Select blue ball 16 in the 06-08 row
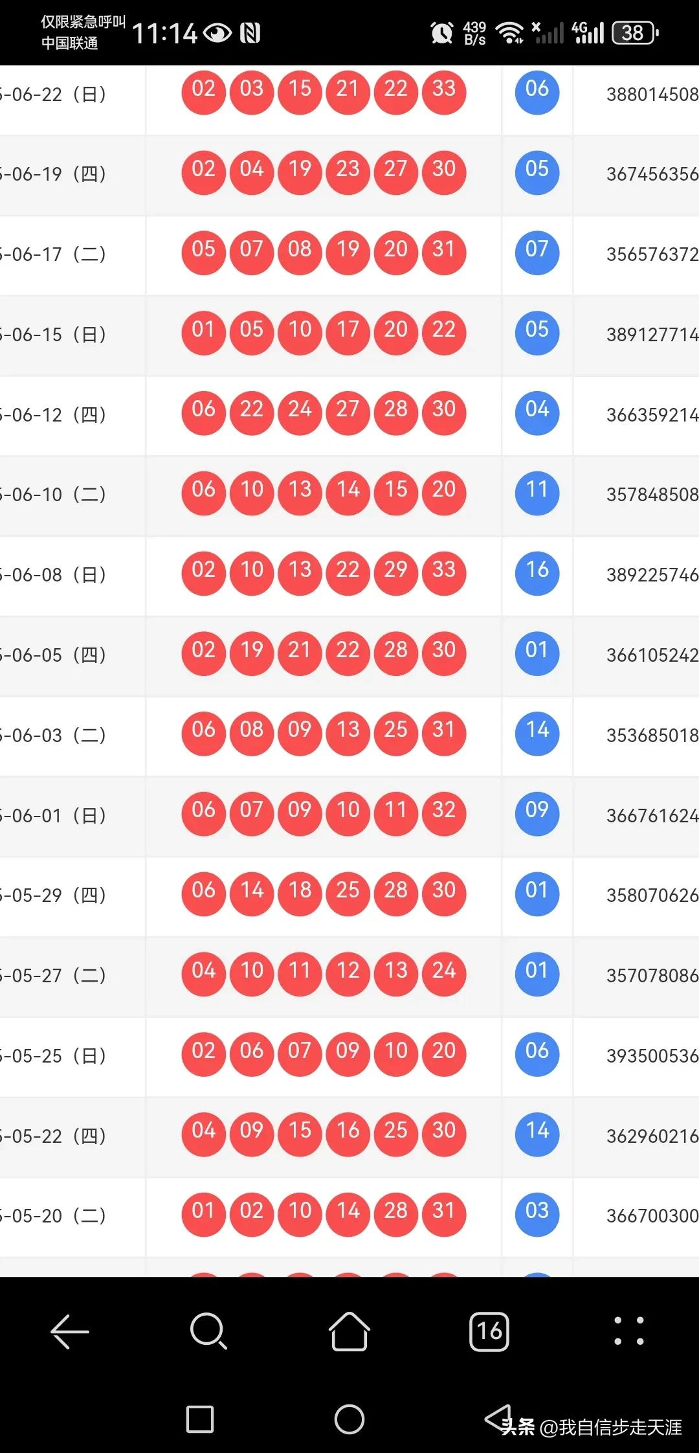Image resolution: width=699 pixels, height=1453 pixels. (x=537, y=572)
